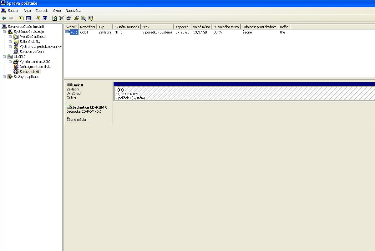
Task: Click the Správa počítače title bar icon
Action: [x=3, y=3]
